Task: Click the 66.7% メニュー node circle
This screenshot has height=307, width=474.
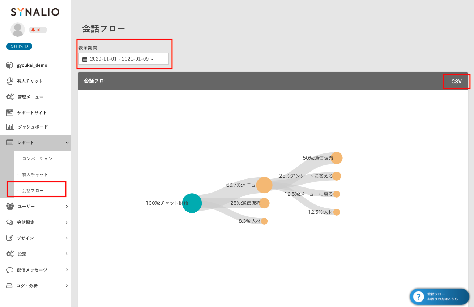Action: coord(264,185)
